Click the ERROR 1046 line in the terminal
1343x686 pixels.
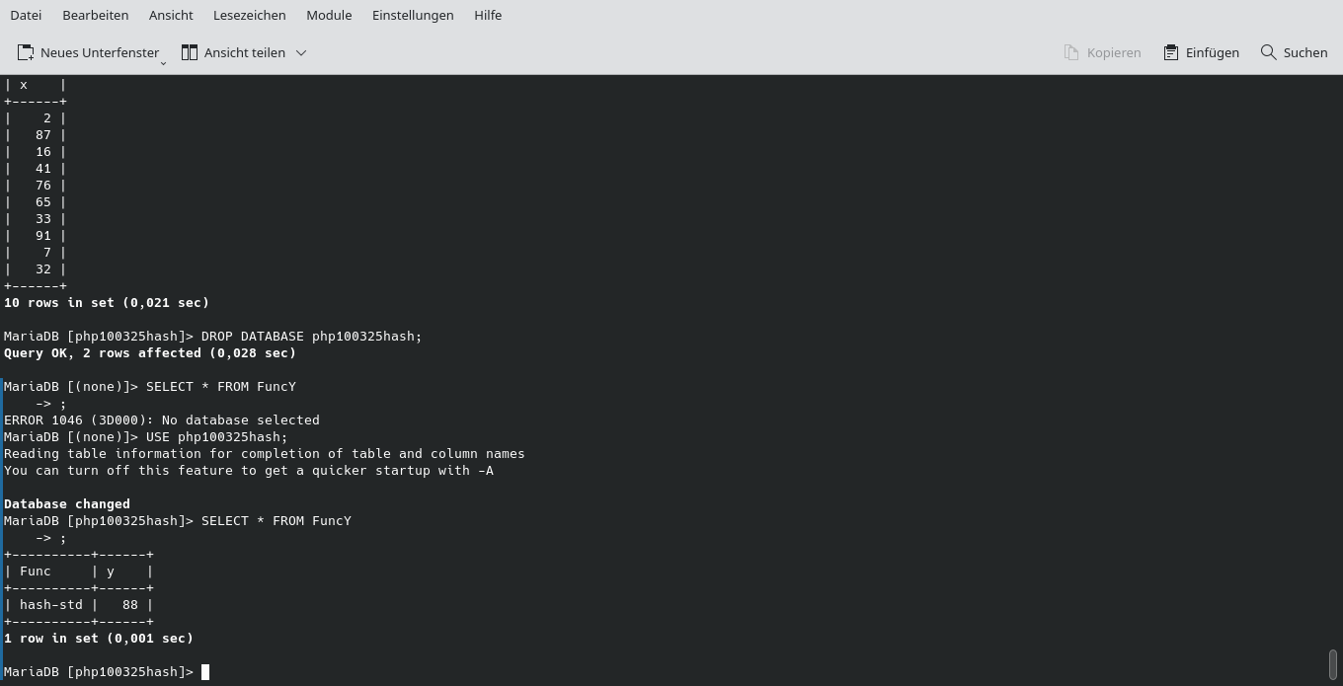(x=161, y=419)
